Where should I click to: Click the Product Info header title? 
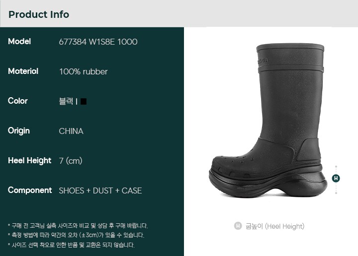pos(39,14)
